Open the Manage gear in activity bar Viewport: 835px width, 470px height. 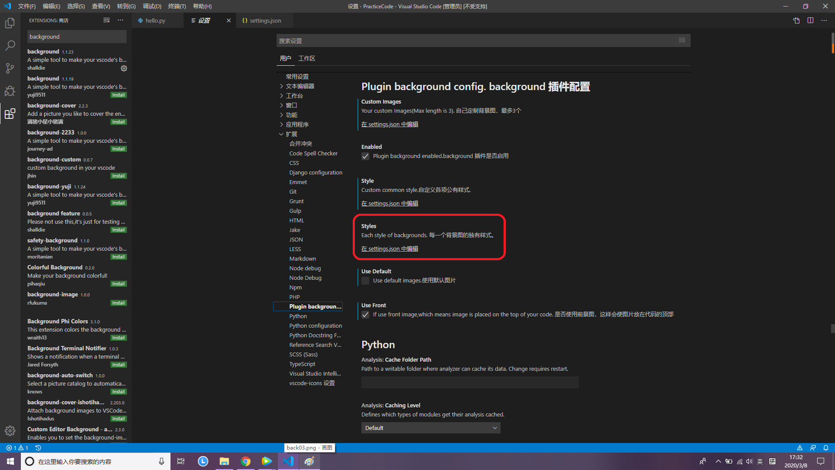10,431
